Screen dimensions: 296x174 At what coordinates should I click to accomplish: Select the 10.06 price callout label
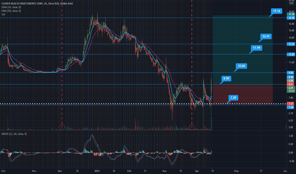pyautogui.click(x=241, y=66)
